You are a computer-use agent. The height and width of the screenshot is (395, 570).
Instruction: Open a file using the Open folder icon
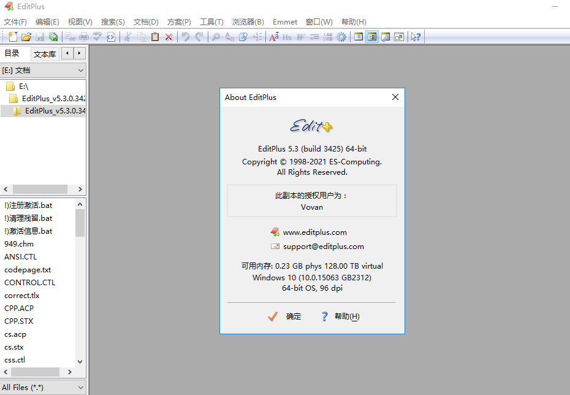point(26,37)
